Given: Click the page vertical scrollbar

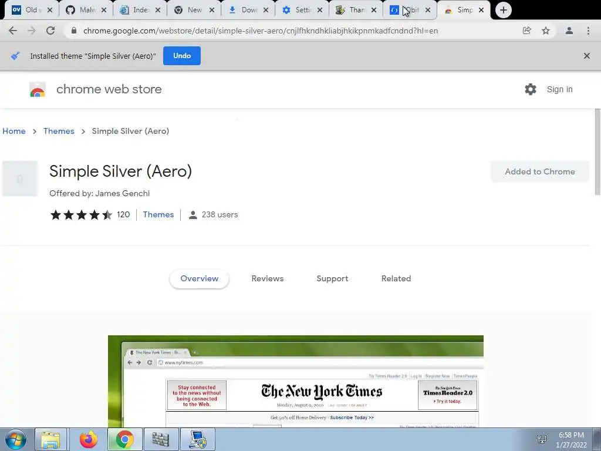Looking at the screenshot, I should 597,152.
